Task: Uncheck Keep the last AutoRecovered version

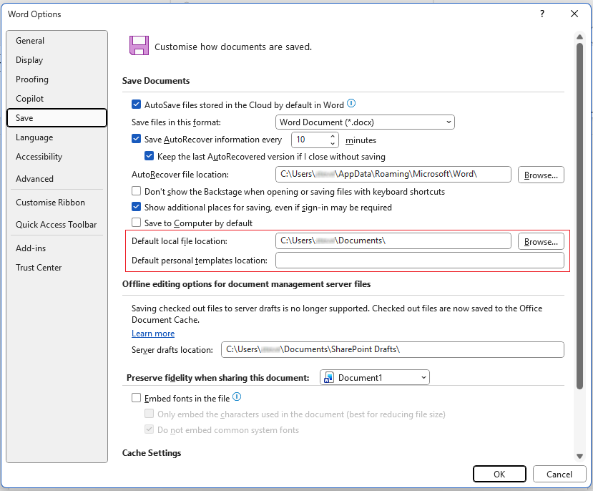Action: pyautogui.click(x=149, y=156)
